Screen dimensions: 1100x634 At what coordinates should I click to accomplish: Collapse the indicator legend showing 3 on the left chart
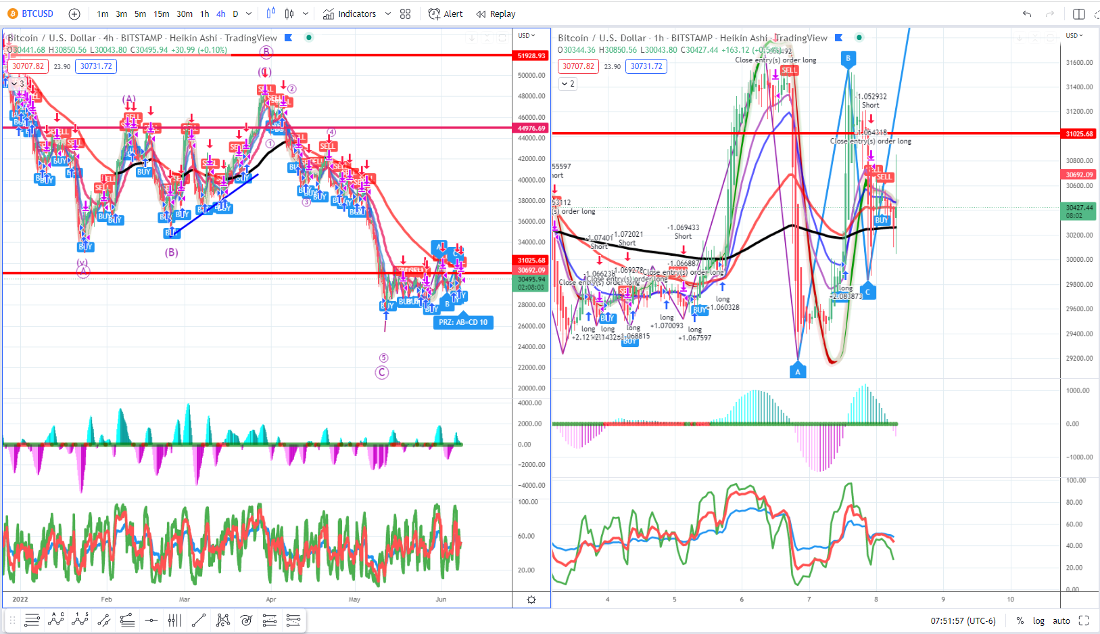click(18, 84)
